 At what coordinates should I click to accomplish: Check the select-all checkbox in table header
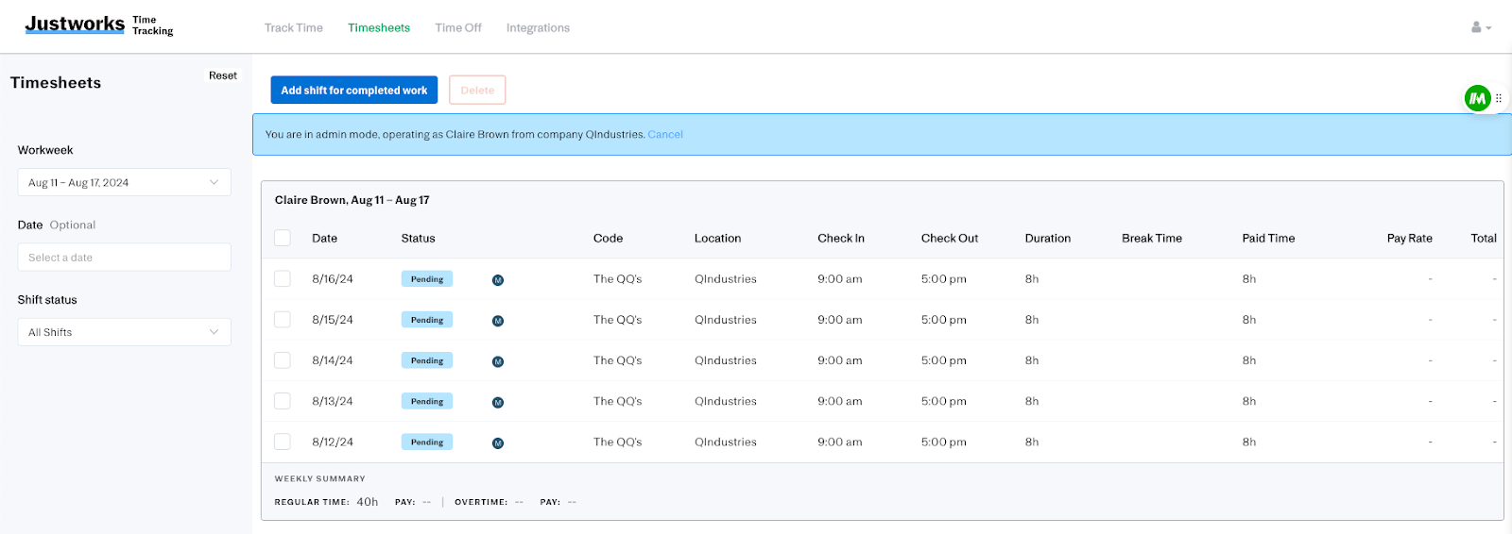(x=283, y=238)
